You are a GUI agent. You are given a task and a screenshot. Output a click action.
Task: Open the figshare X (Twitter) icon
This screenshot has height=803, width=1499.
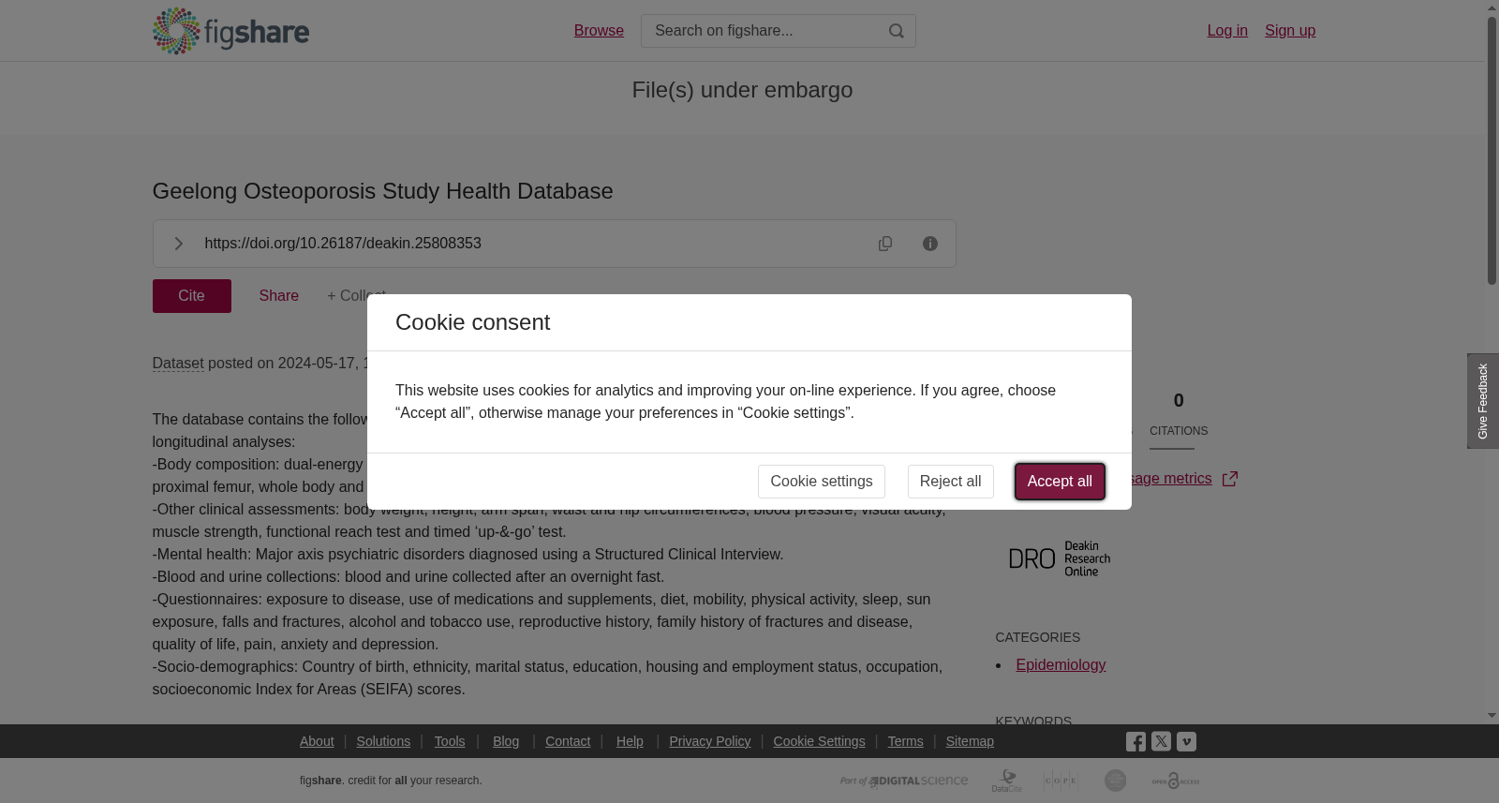[x=1161, y=741]
